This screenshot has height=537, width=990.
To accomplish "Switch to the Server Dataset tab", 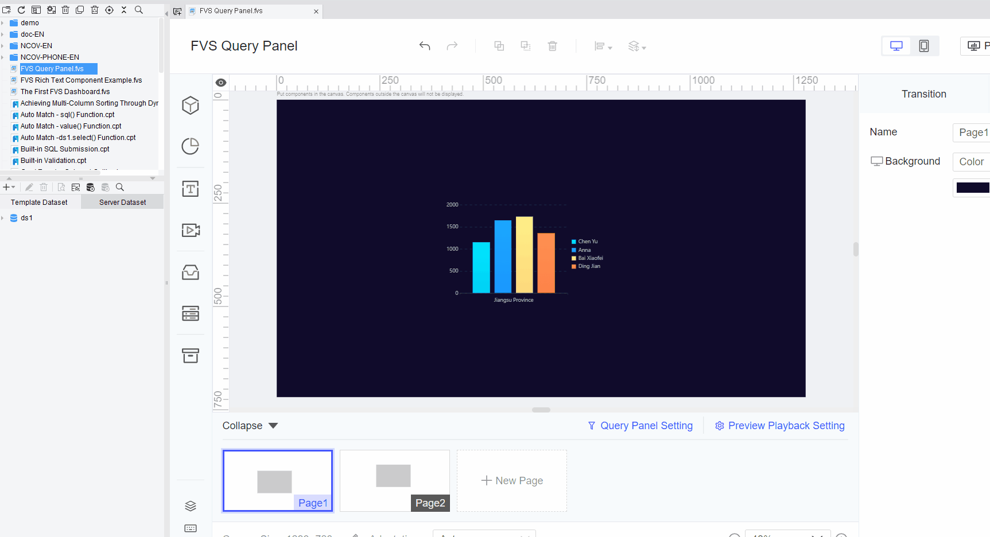I will pyautogui.click(x=122, y=202).
